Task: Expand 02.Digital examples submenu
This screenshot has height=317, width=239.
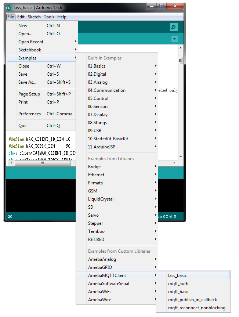Action: 117,74
